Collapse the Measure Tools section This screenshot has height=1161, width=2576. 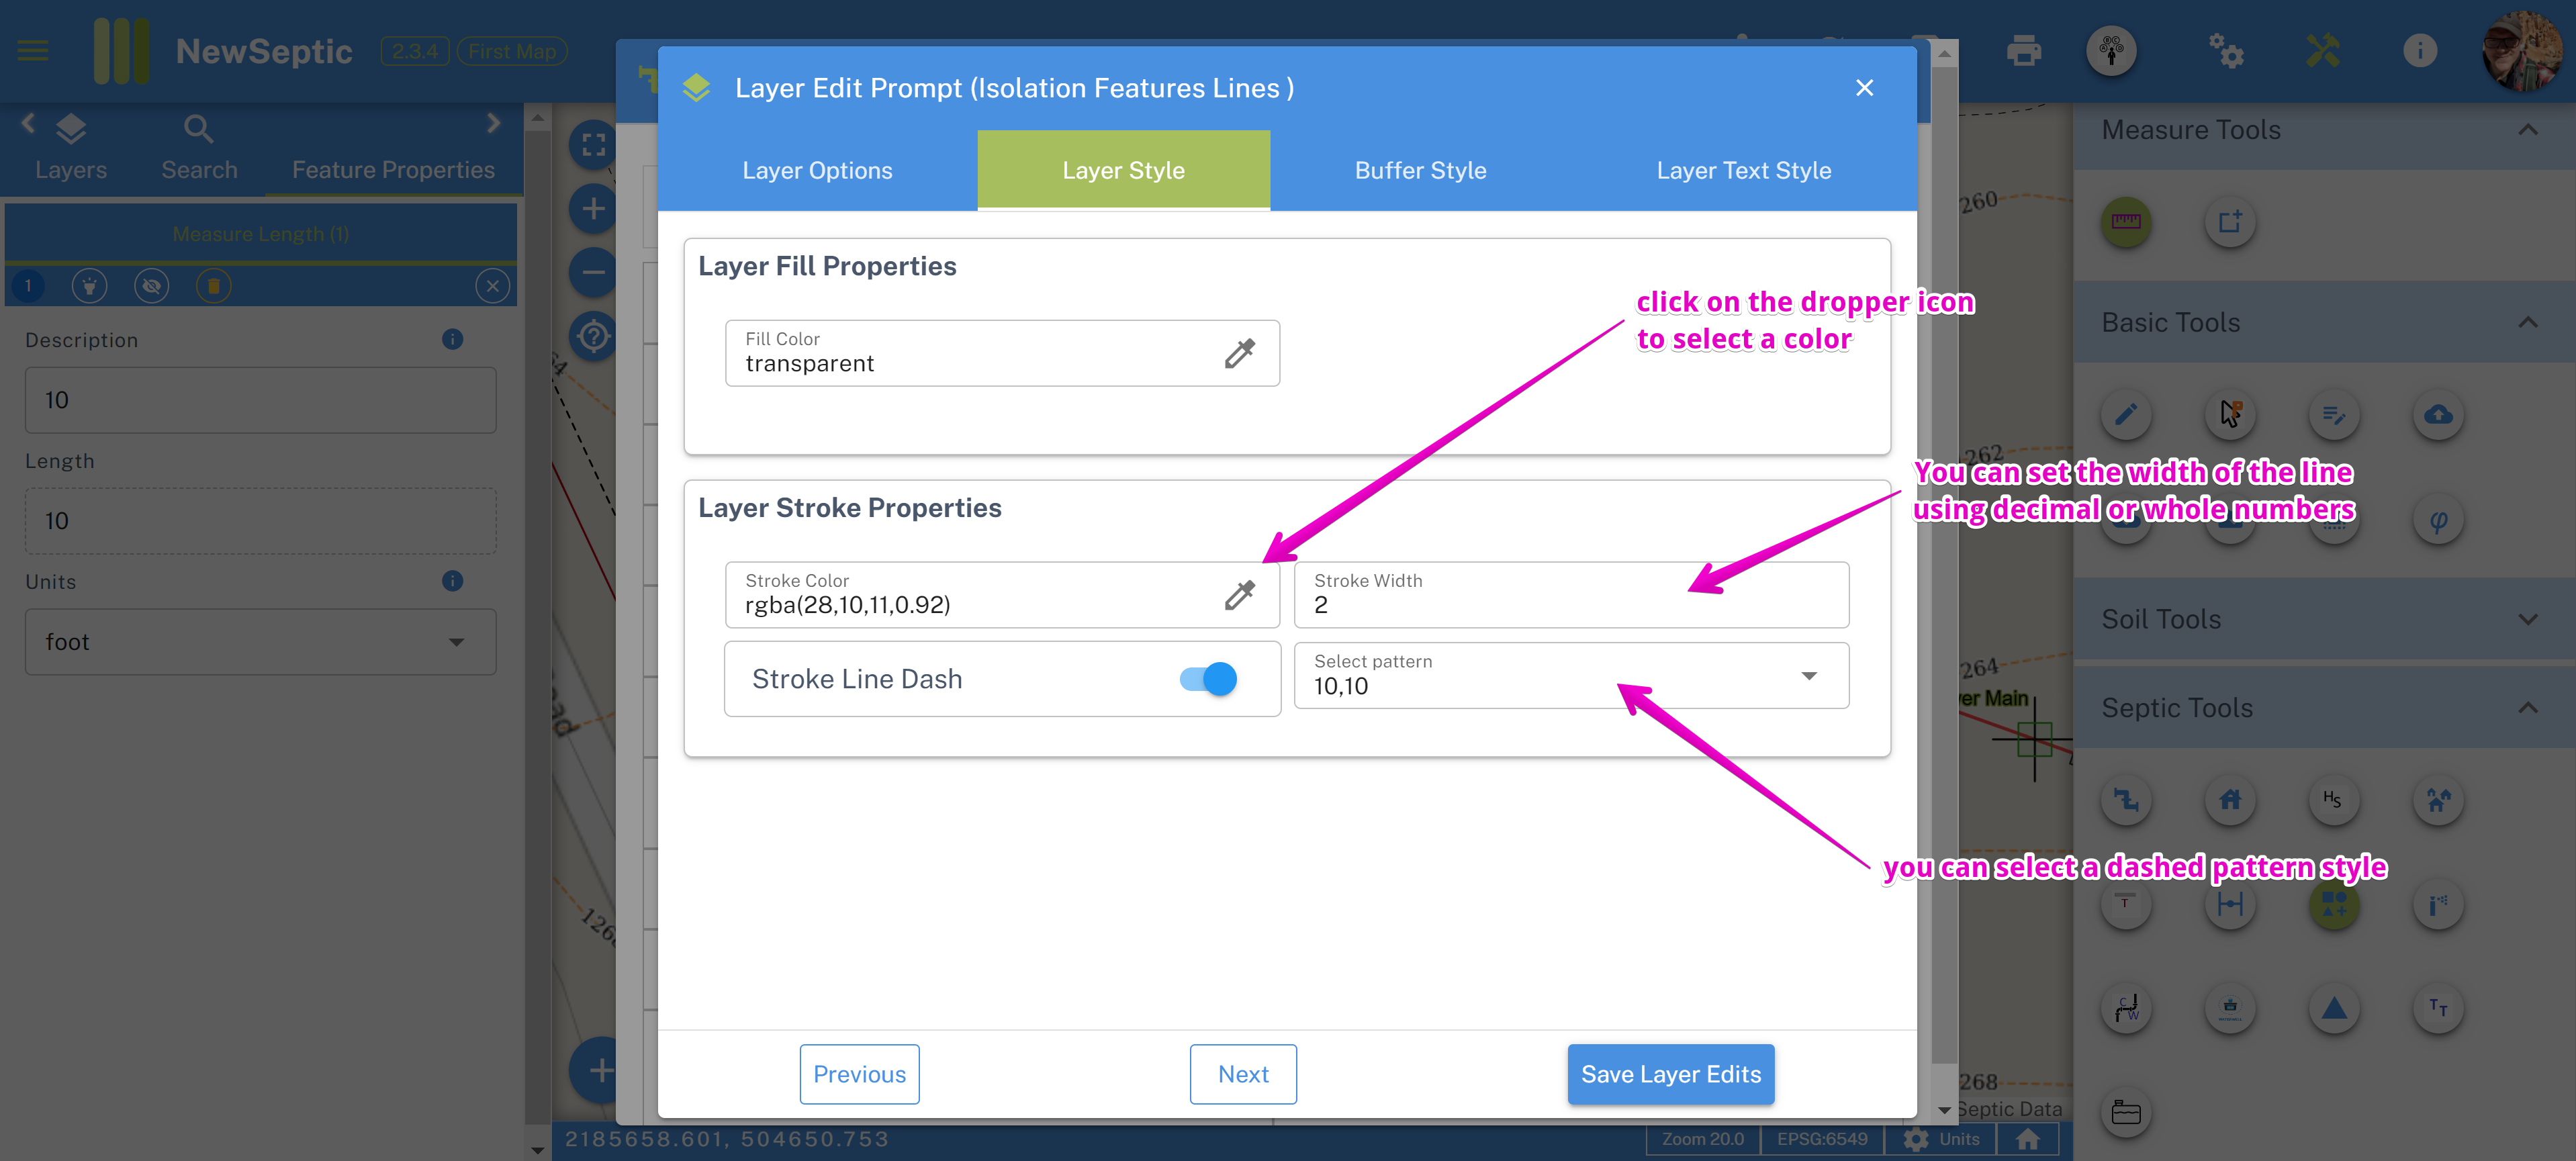2527,130
